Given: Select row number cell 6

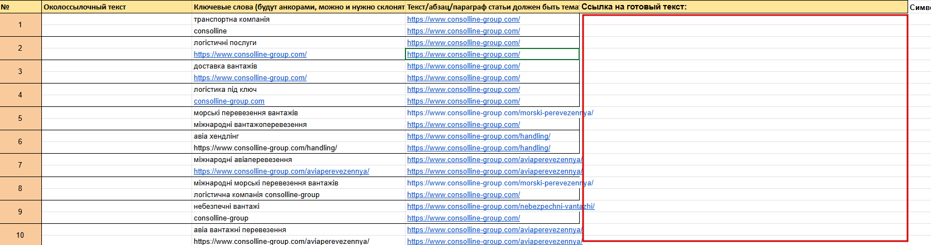Looking at the screenshot, I should click(x=21, y=142).
